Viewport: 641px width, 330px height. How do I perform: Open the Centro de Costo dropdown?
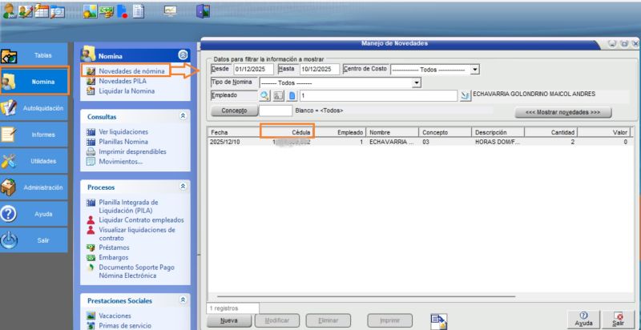click(x=475, y=70)
